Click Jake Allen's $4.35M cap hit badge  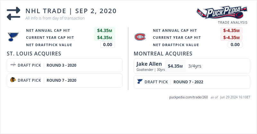(175, 66)
